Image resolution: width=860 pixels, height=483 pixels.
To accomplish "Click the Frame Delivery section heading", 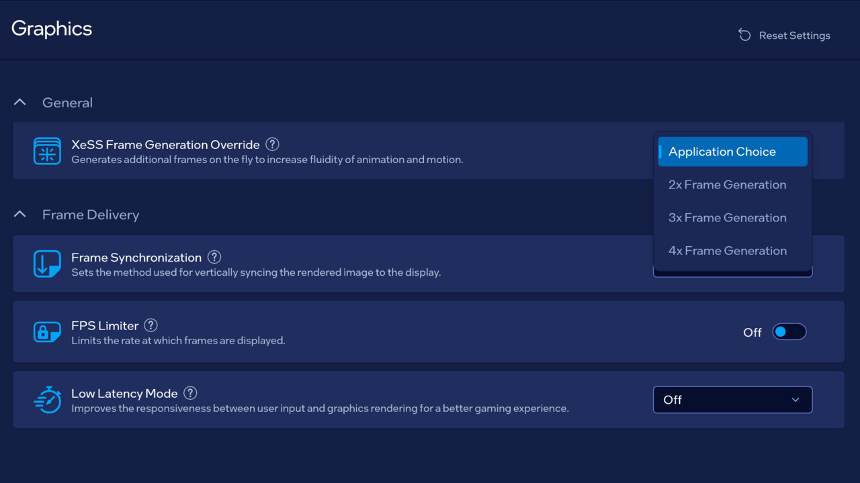I will [91, 215].
